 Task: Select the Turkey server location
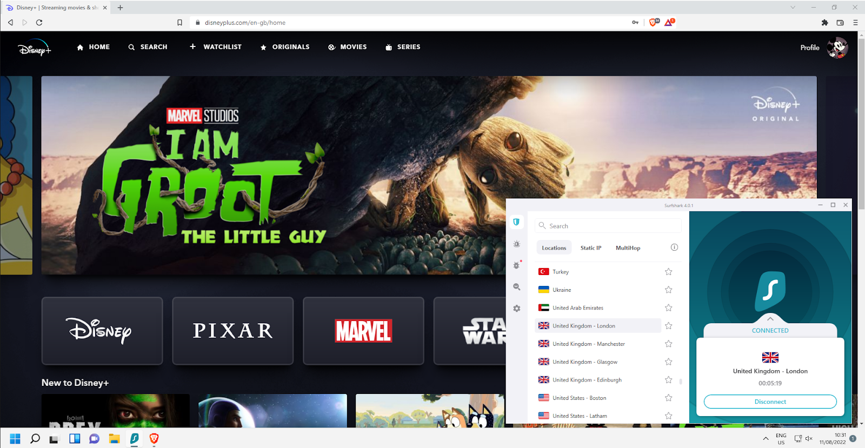(x=598, y=272)
